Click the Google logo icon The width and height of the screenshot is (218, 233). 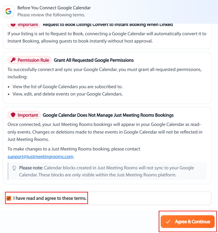click(x=8, y=11)
